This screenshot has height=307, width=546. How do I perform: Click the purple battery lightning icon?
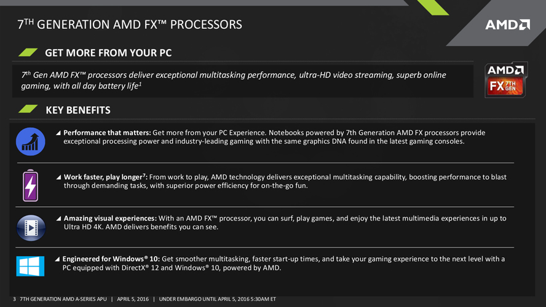point(31,185)
